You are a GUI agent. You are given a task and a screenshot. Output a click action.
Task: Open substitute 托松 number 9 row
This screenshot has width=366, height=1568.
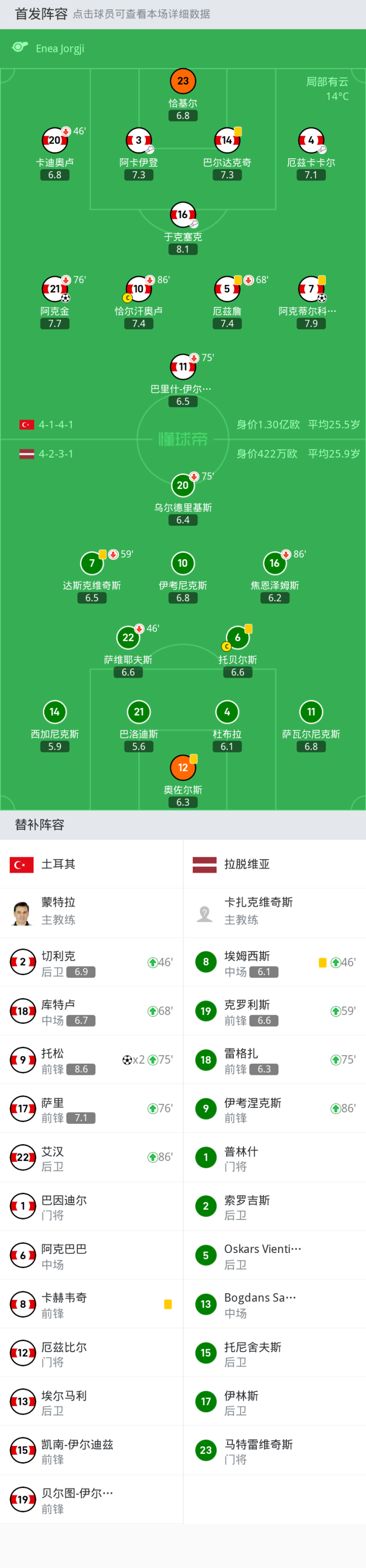[x=91, y=1060]
